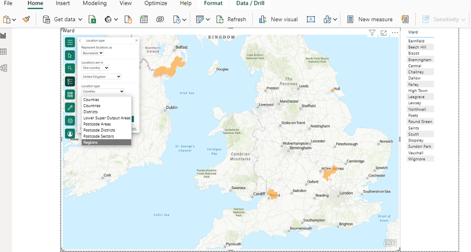Viewport: 471px width, 252px height.
Task: Open the ArcGIS user account icon
Action: pyautogui.click(x=70, y=134)
